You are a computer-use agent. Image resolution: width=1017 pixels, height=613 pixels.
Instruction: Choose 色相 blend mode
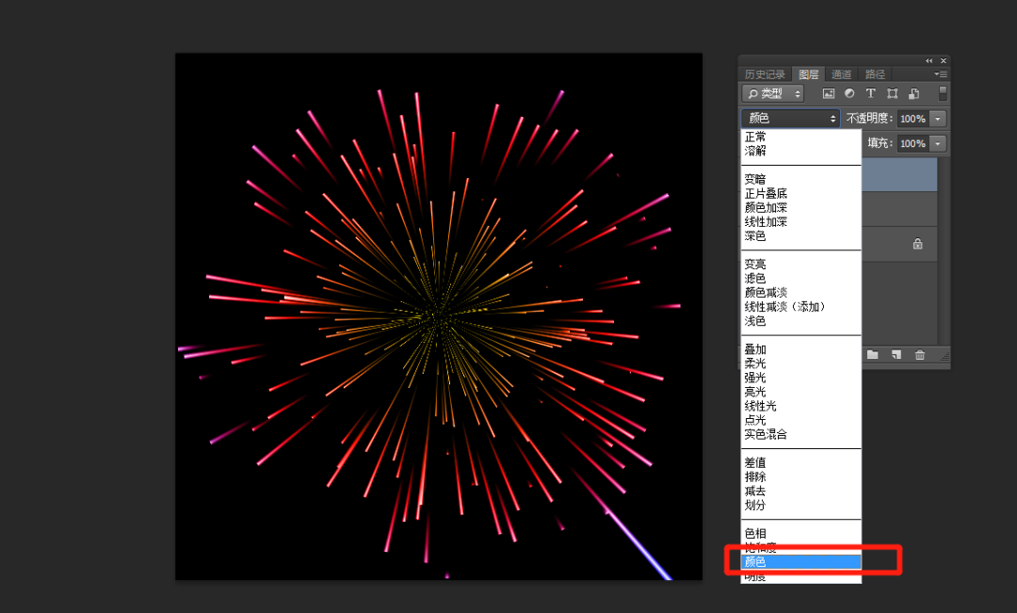click(801, 533)
